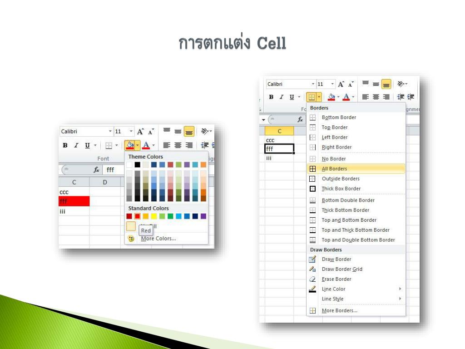Open Borders dropdown arrow in right screenshot
The width and height of the screenshot is (465, 349).
tap(319, 97)
